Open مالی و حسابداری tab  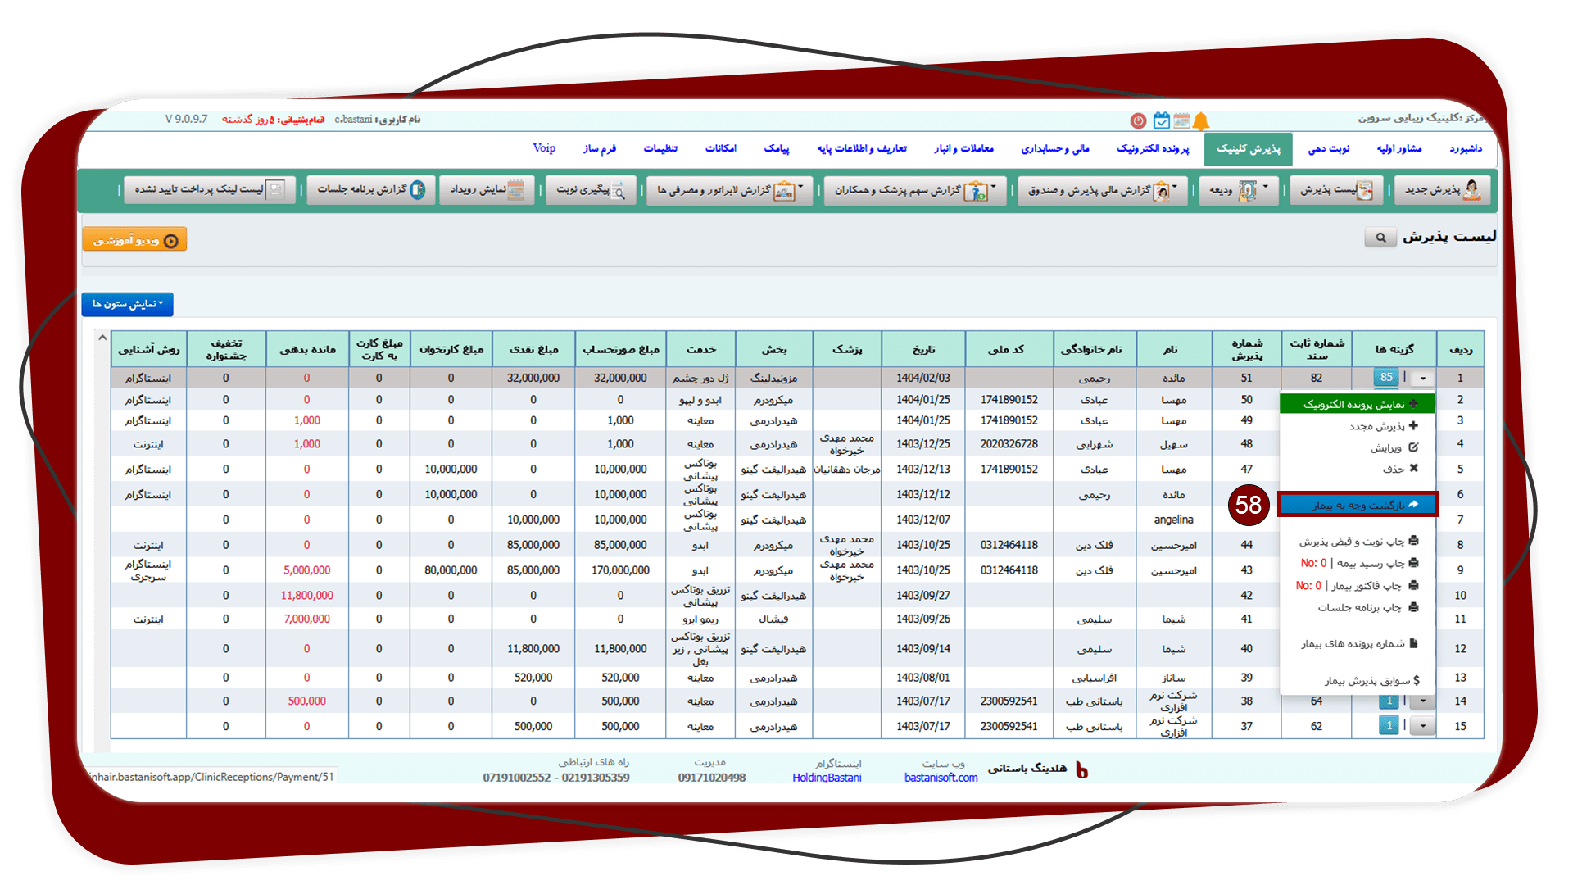1054,149
